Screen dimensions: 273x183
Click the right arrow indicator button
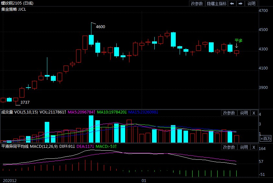coord(240,4)
